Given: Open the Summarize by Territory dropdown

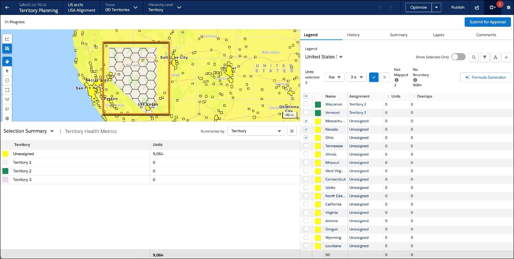Looking at the screenshot, I should click(256, 131).
